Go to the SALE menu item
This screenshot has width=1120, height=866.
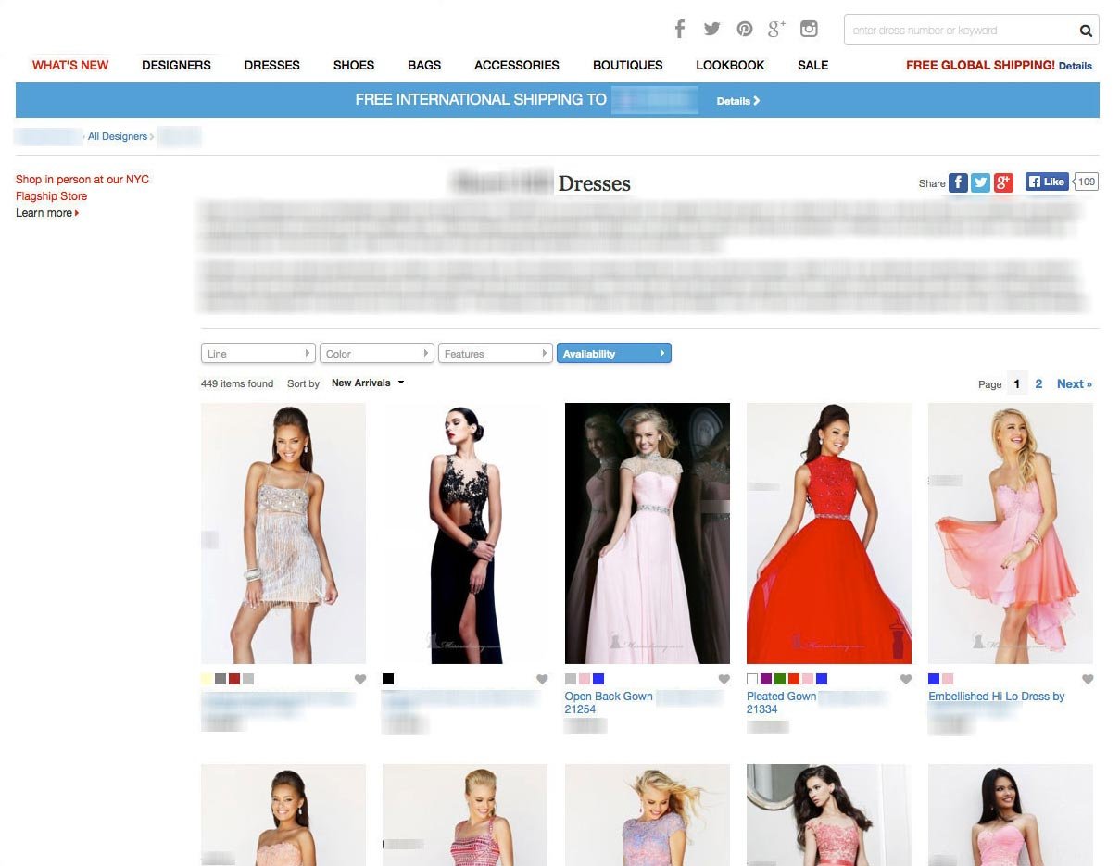click(812, 65)
